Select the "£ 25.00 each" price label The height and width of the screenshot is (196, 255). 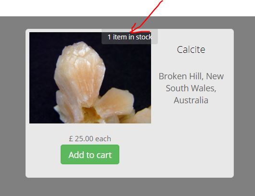[x=90, y=139]
